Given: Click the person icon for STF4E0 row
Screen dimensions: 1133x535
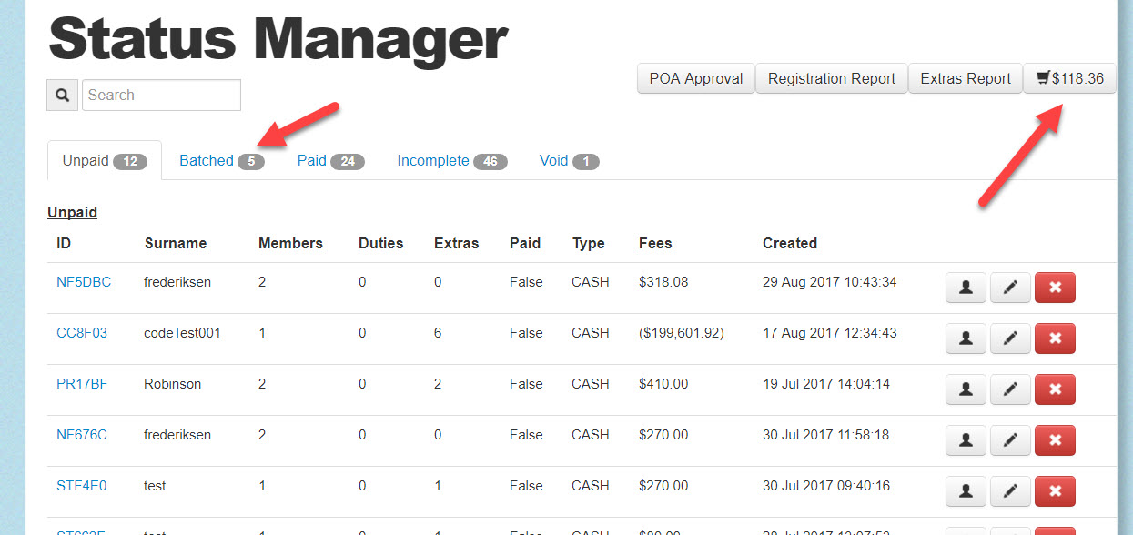Looking at the screenshot, I should (966, 491).
